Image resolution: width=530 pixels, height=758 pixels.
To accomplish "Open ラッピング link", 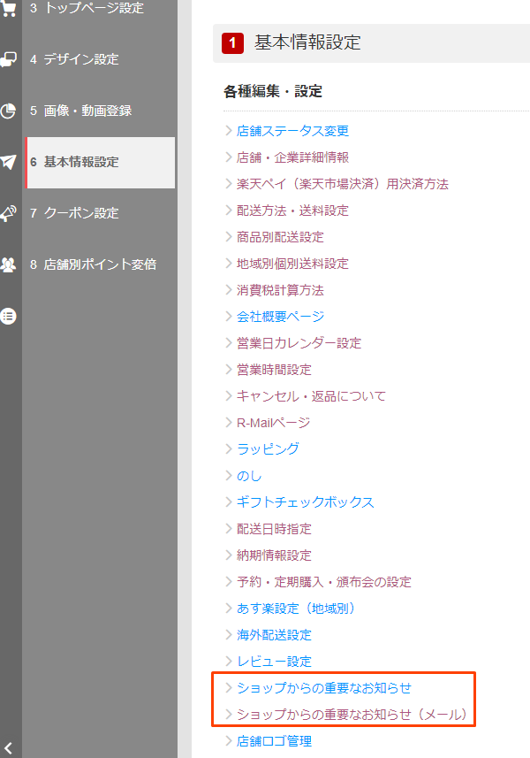I will click(x=268, y=449).
